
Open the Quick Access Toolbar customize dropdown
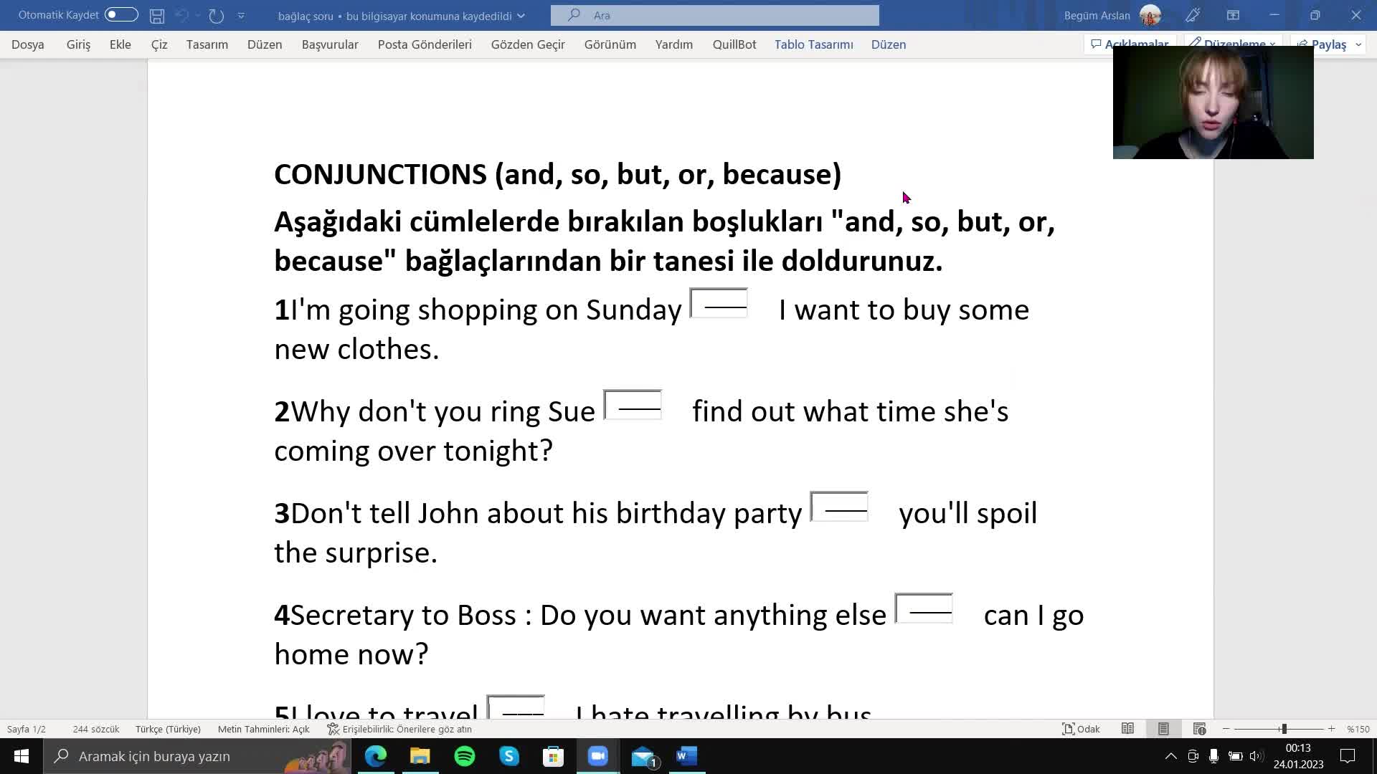(x=241, y=15)
